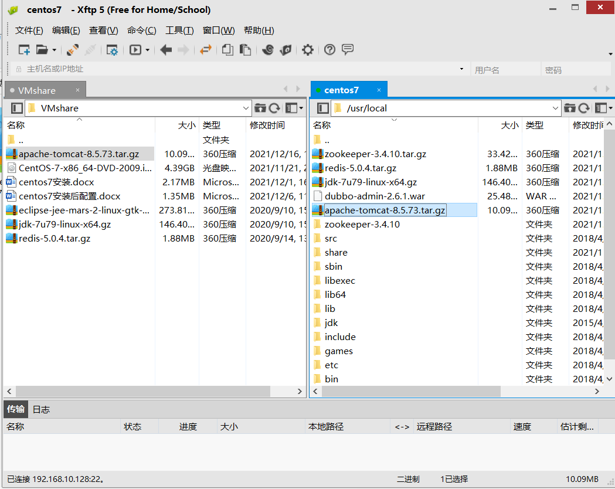Click the Connect plug icon in the toolbar

pyautogui.click(x=73, y=50)
